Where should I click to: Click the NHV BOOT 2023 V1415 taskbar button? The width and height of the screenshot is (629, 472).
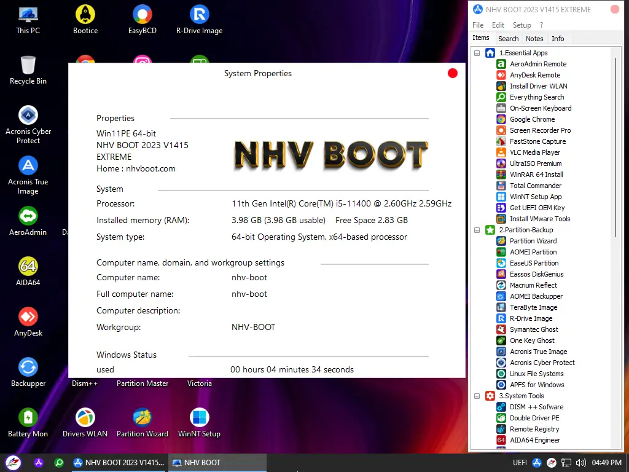click(x=119, y=463)
